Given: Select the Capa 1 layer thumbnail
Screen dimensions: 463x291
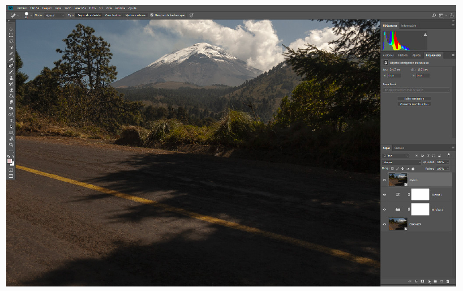Looking at the screenshot, I should tap(397, 180).
